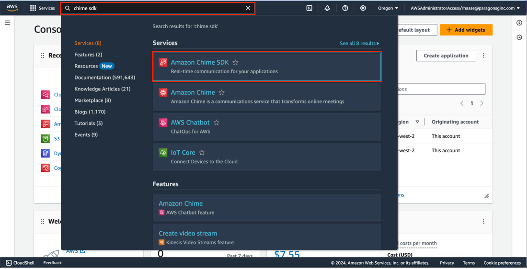Click the resize handle of applications widget

(x=487, y=196)
